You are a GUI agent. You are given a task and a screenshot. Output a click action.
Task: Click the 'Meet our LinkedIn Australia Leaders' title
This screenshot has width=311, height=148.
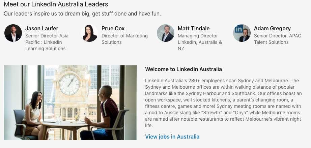pos(56,4)
